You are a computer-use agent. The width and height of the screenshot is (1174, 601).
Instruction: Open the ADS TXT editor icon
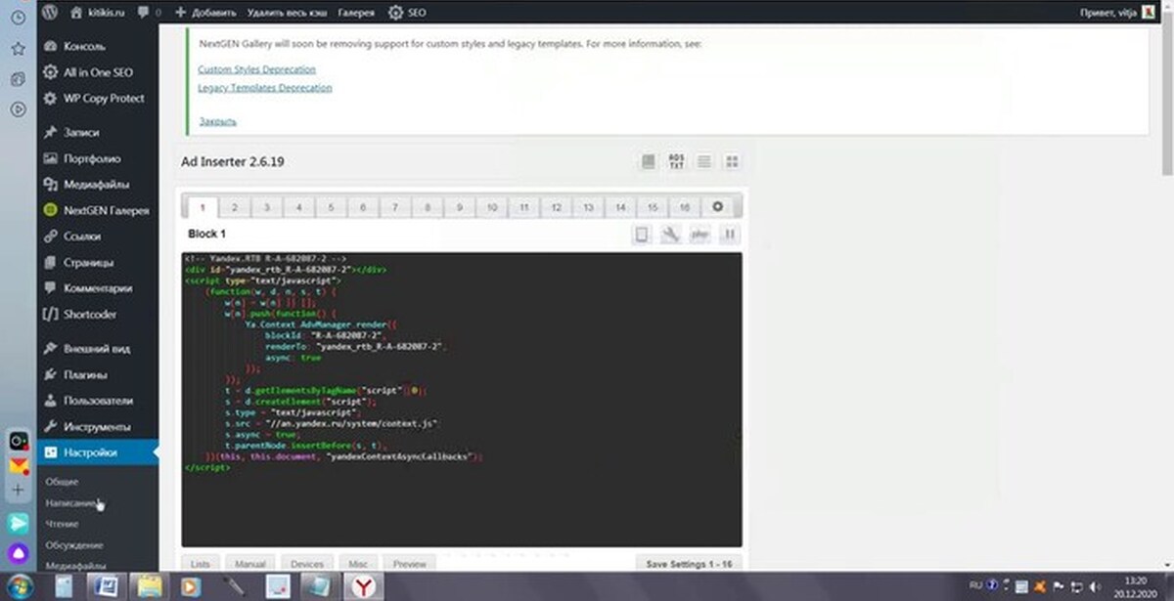[x=676, y=161]
